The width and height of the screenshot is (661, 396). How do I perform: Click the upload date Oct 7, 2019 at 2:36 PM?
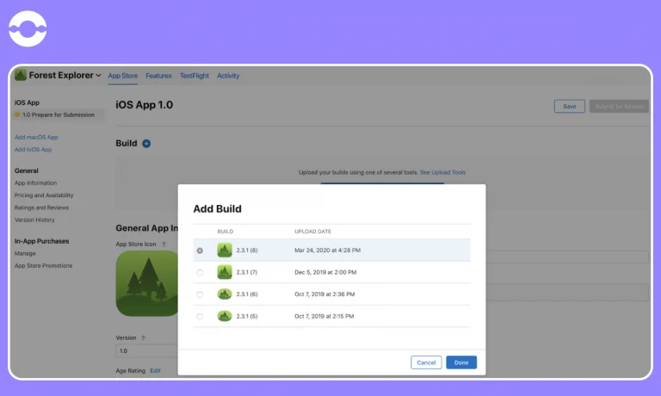click(x=324, y=294)
